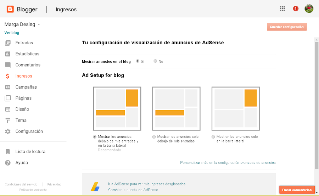The image size is (319, 196).
Task: Open Tema in the sidebar menu
Action: (21, 120)
